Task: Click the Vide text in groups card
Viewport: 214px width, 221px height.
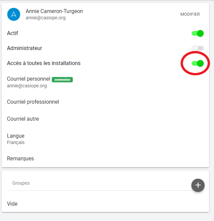Action: [x=12, y=204]
